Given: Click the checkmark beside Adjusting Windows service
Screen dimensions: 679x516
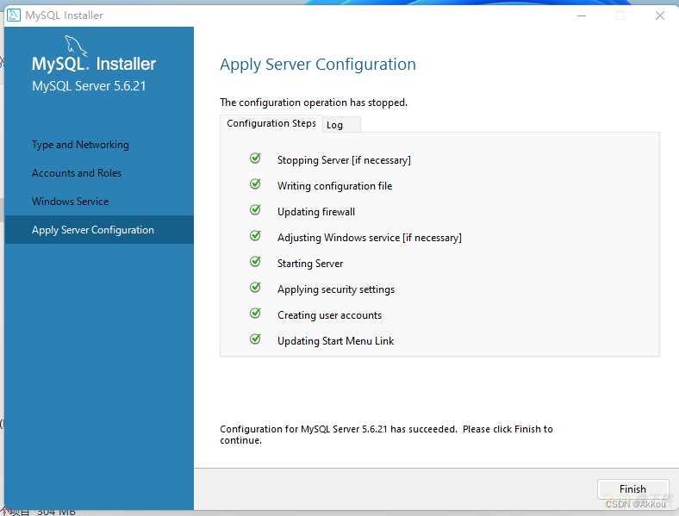Looking at the screenshot, I should point(256,235).
